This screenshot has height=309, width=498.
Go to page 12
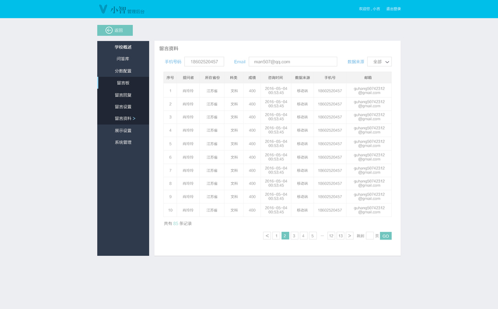point(331,236)
